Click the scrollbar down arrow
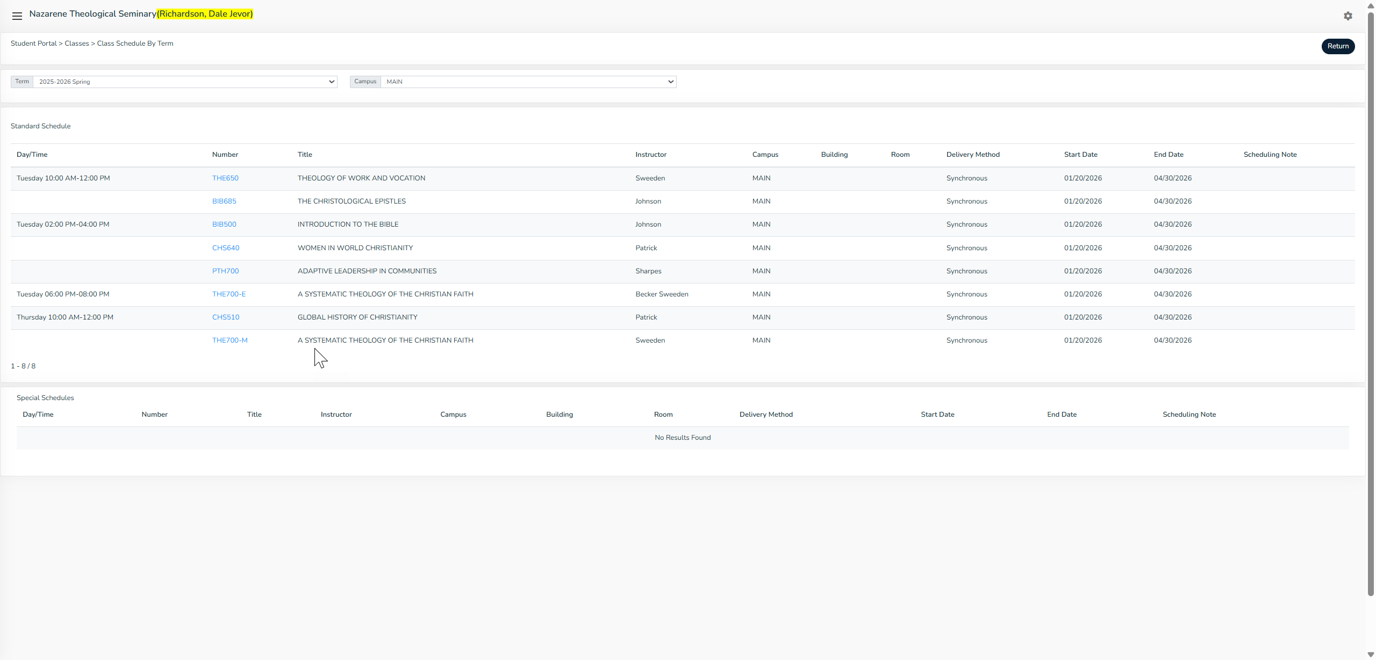The image size is (1376, 660). pyautogui.click(x=1370, y=655)
